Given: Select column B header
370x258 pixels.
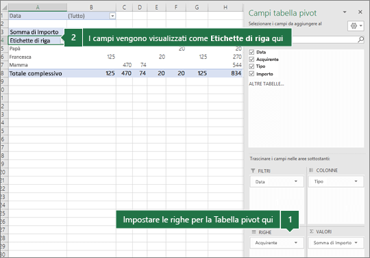Looking at the screenshot, I should point(91,8).
